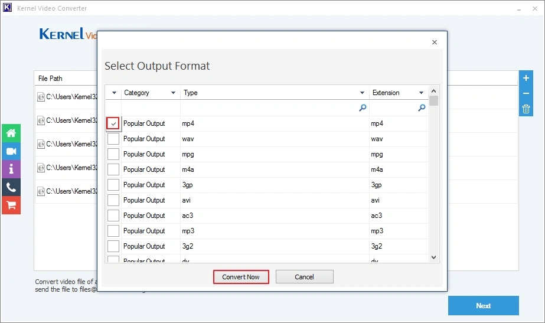Select the first file path row icon
The width and height of the screenshot is (545, 323).
pos(41,97)
